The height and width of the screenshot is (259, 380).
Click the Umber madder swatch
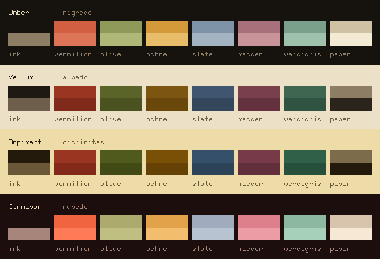coord(259,33)
